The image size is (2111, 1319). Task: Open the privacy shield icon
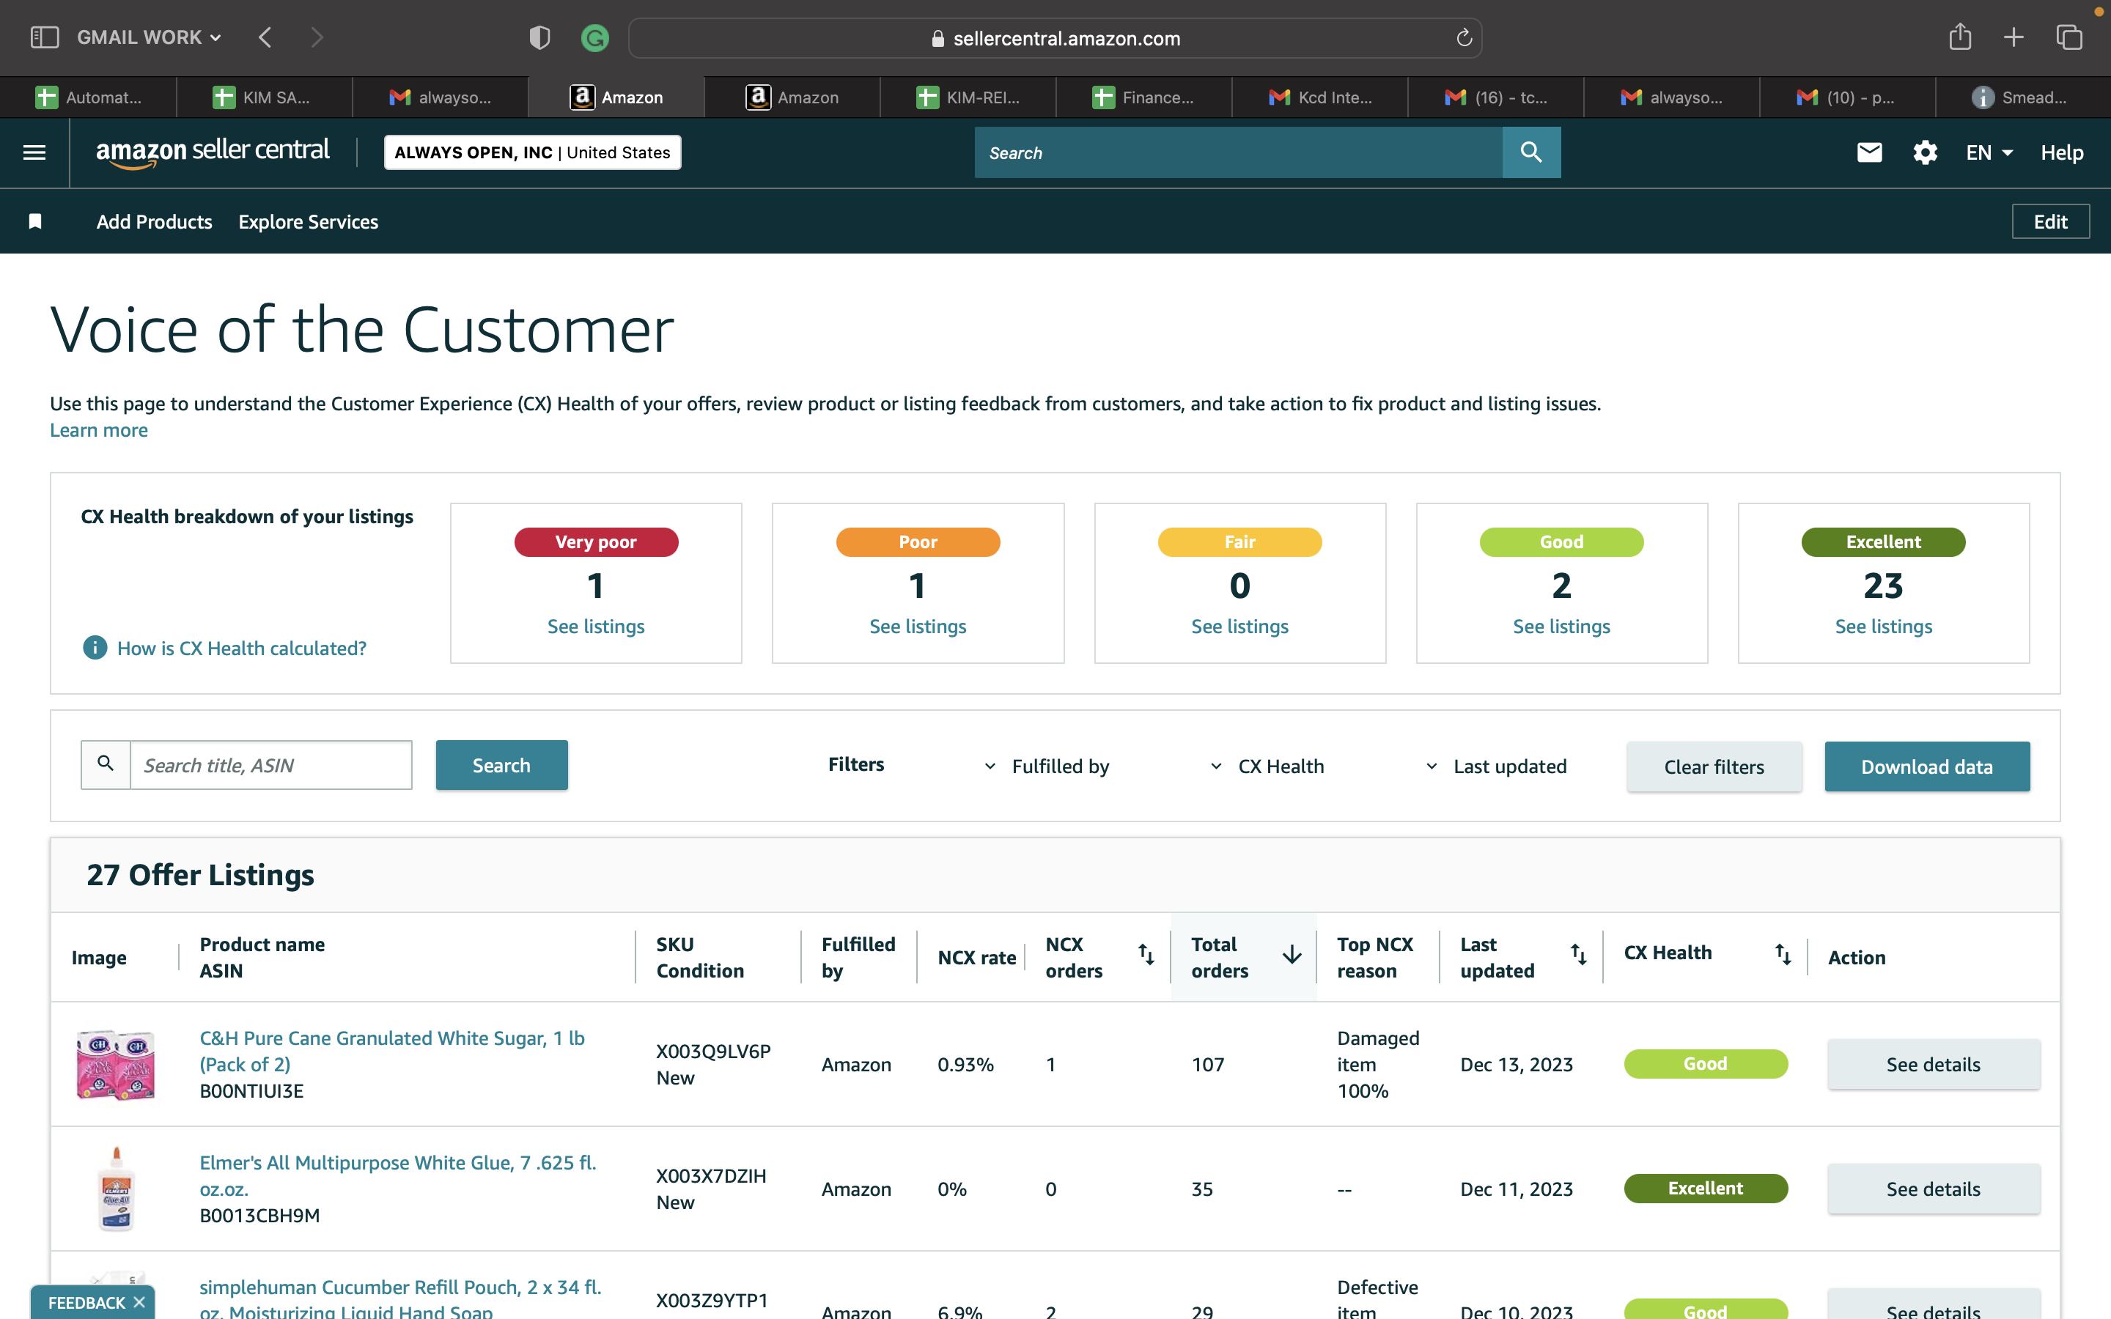coord(540,37)
